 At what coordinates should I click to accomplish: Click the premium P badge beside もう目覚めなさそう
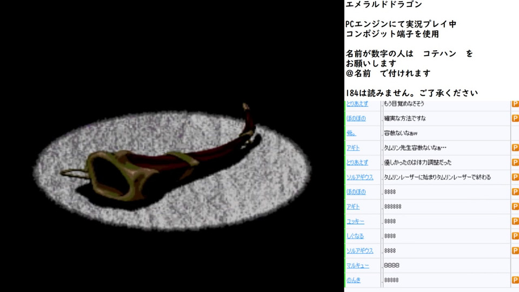tap(515, 104)
